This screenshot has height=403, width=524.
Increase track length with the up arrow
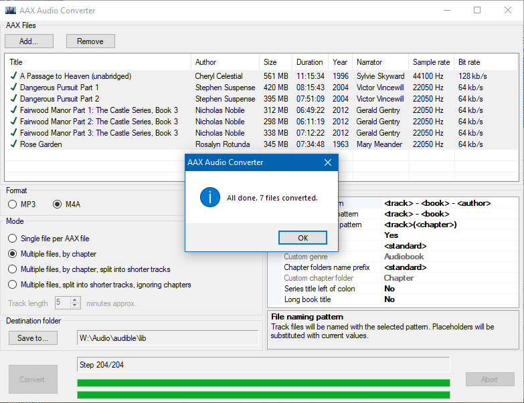tap(75, 299)
